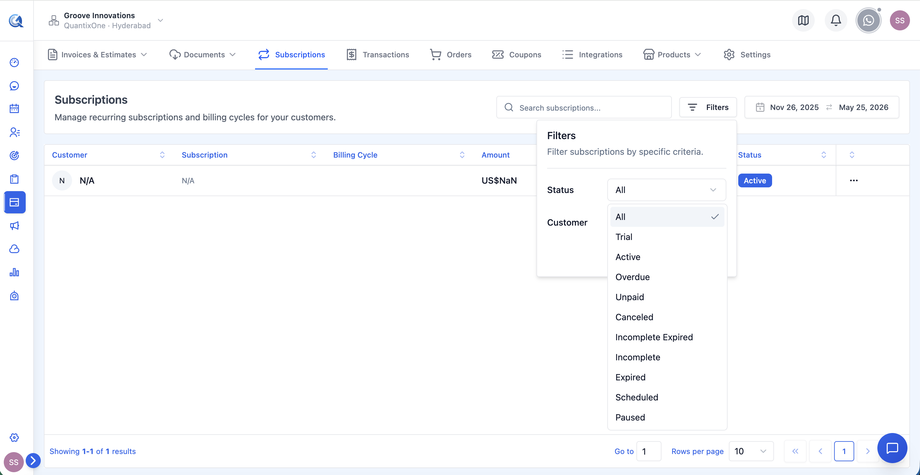This screenshot has width=920, height=475.
Task: Go to next page button
Action: coord(867,451)
